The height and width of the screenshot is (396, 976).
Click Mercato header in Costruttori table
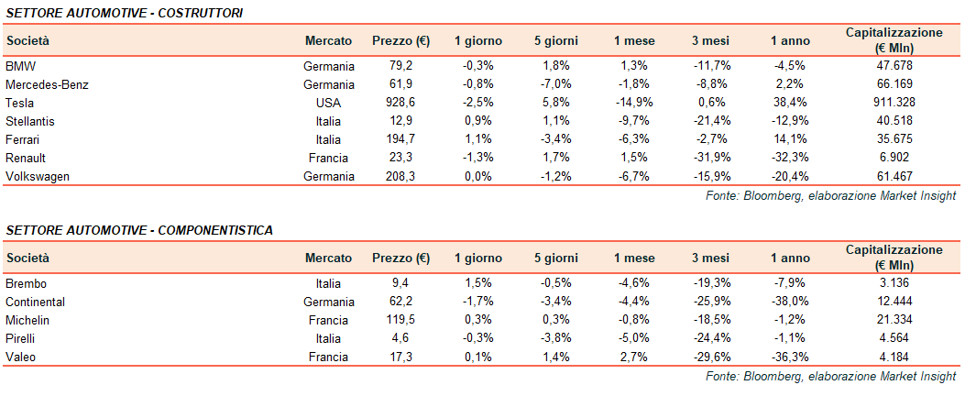(x=328, y=41)
